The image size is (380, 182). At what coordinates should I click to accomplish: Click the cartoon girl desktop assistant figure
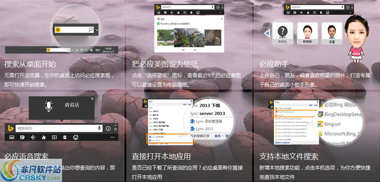pos(356,40)
